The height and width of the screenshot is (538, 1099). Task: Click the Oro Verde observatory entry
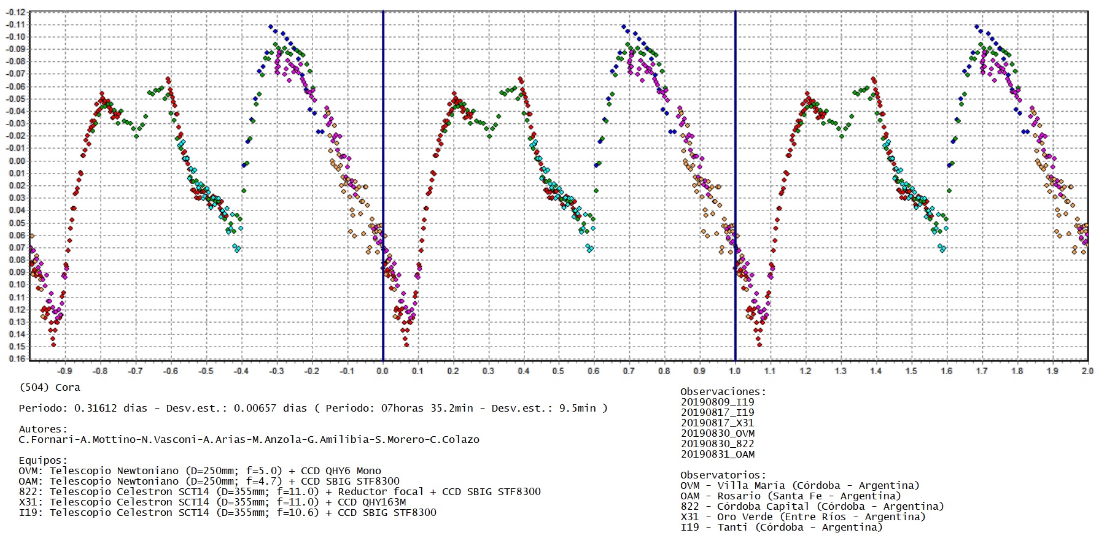tap(803, 517)
